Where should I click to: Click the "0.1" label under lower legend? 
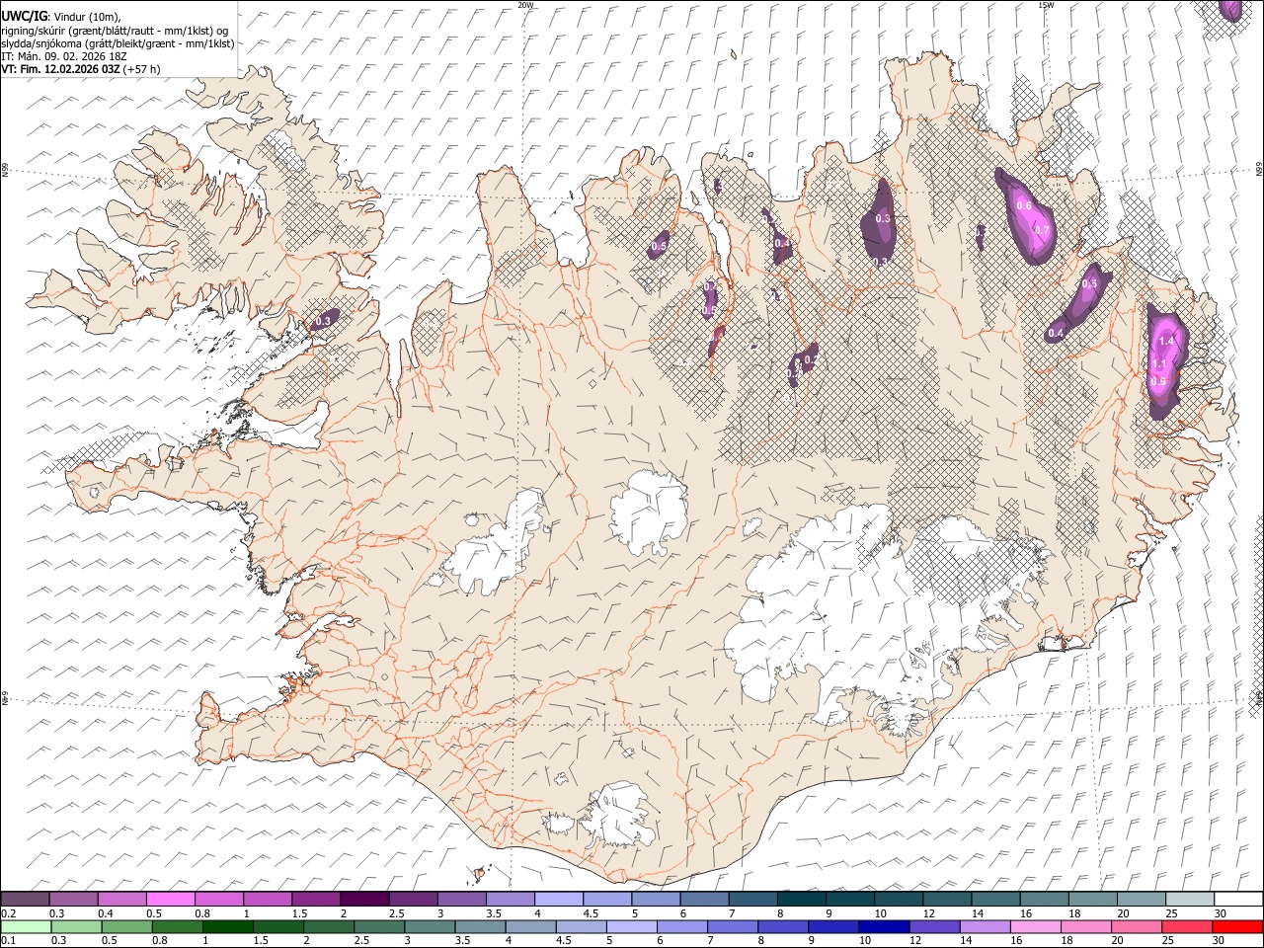[8, 940]
